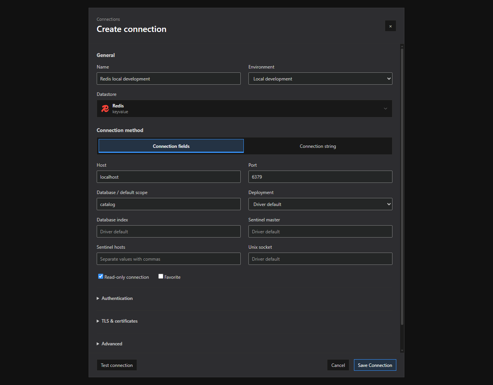Switch to the Connection string tab
Screen dimensions: 493x385
[x=318, y=146]
